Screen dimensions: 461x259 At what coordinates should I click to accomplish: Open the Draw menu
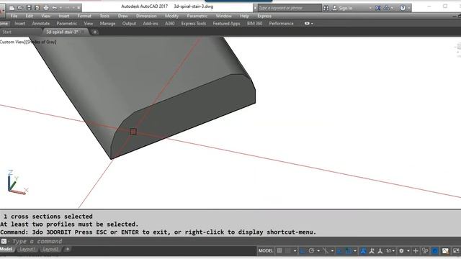coord(123,16)
